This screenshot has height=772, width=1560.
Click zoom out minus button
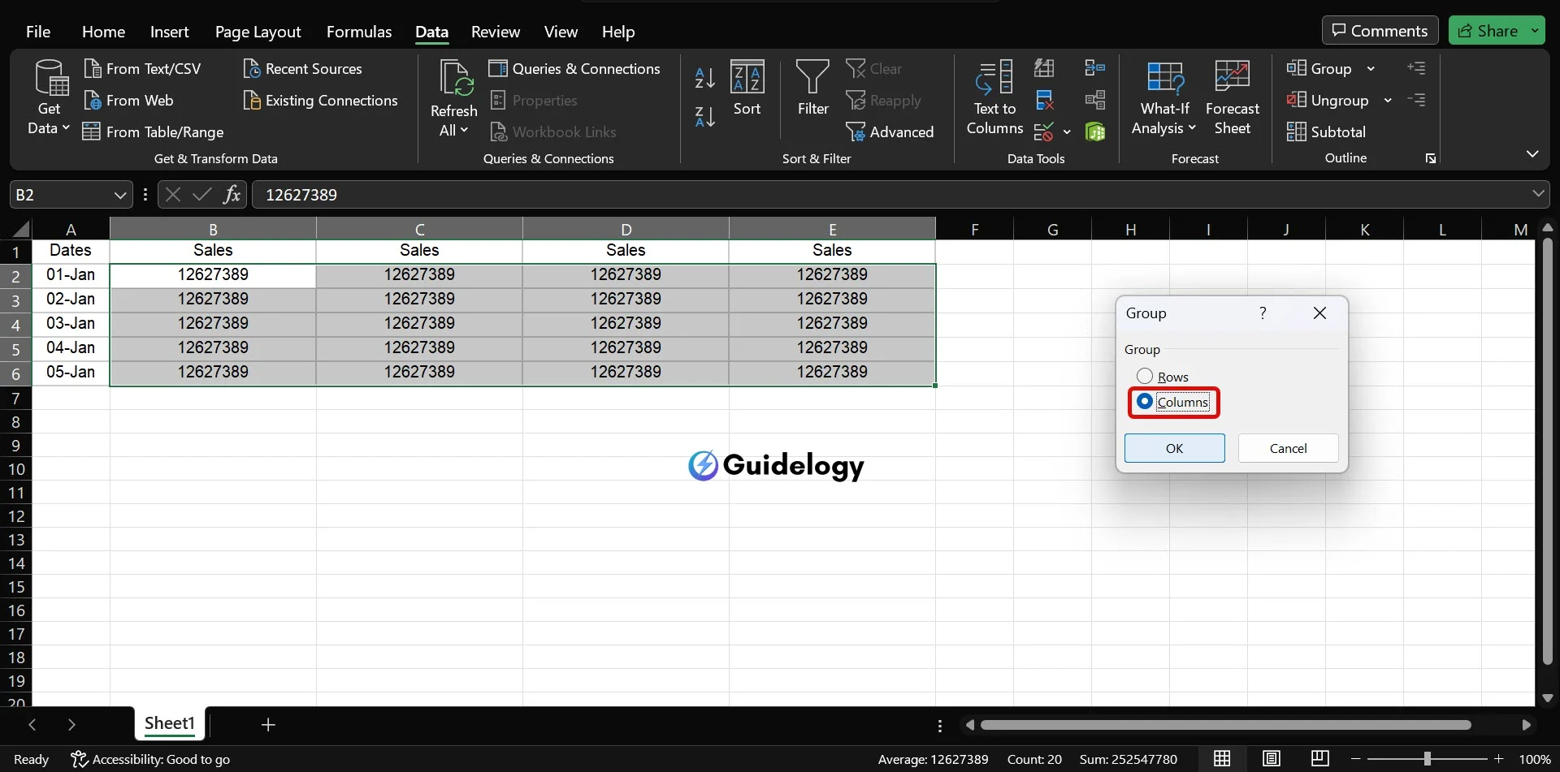(1356, 759)
